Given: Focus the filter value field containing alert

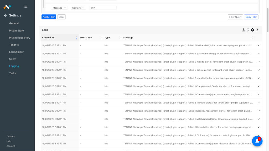Looking at the screenshot, I should [x=103, y=8].
